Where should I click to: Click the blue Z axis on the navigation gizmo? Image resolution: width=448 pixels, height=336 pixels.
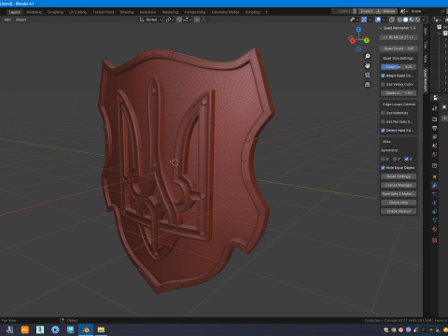[358, 29]
